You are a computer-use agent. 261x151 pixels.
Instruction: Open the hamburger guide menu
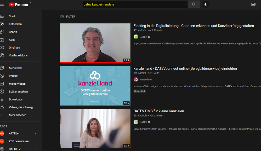click(2, 4)
